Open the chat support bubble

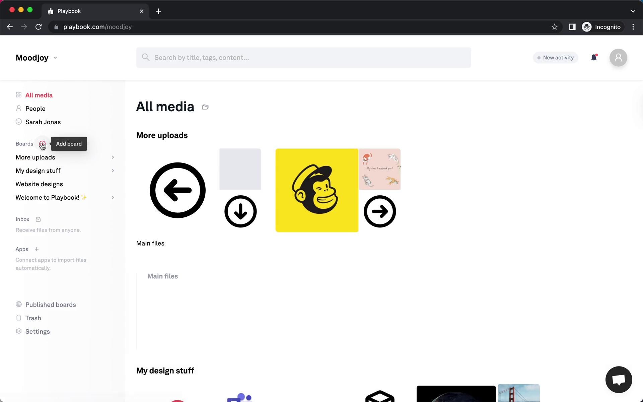619,380
